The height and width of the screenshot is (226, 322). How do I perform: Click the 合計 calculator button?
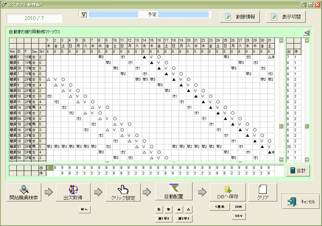pos(298,170)
